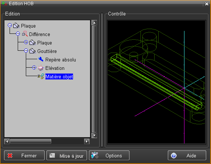Collapse the Gouttière node
The height and width of the screenshot is (164, 211).
pos(26,50)
